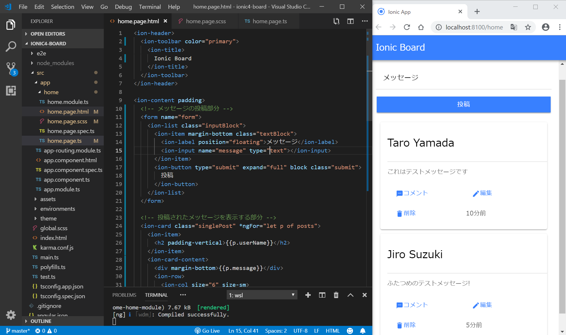Viewport: 566px width, 335px height.
Task: Open the Extensions view icon
Action: point(11,91)
